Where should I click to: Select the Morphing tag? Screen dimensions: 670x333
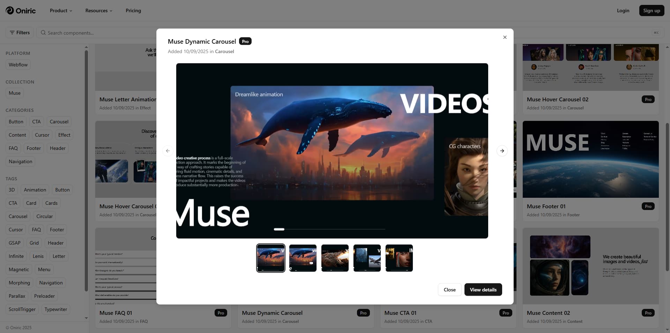point(19,283)
